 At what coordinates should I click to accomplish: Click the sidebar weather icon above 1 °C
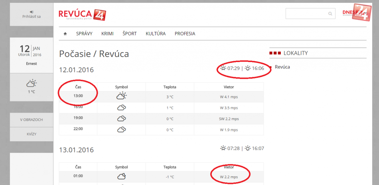[31, 84]
